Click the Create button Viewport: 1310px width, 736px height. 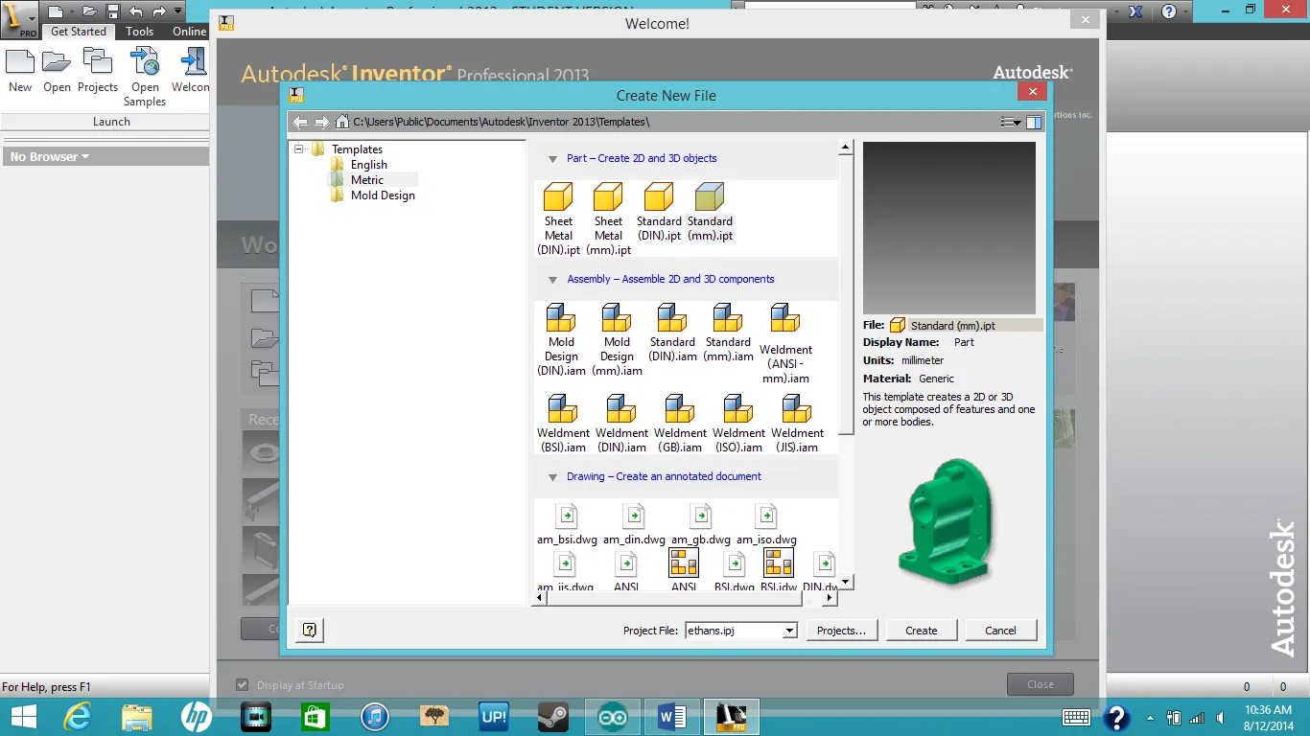click(x=921, y=630)
